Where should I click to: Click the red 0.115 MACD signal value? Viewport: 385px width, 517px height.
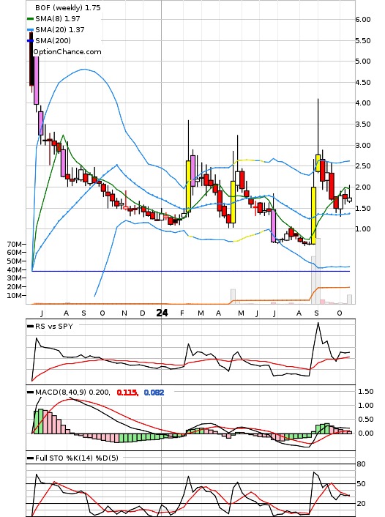[127, 393]
